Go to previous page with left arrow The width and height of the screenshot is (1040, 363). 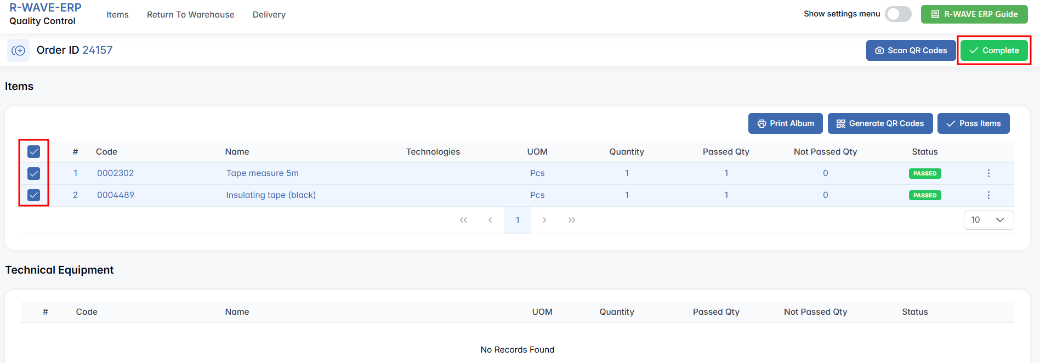490,220
